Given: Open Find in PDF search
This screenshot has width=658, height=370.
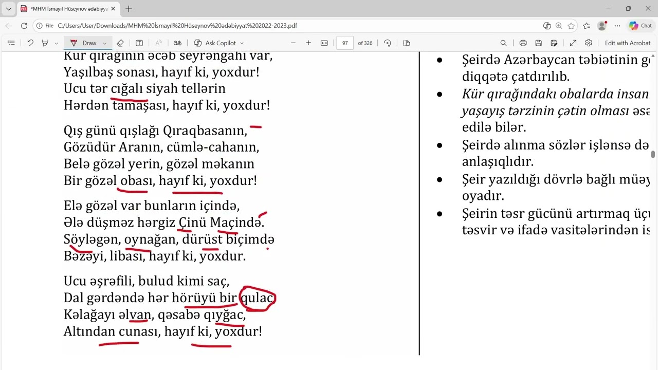Looking at the screenshot, I should click(504, 43).
